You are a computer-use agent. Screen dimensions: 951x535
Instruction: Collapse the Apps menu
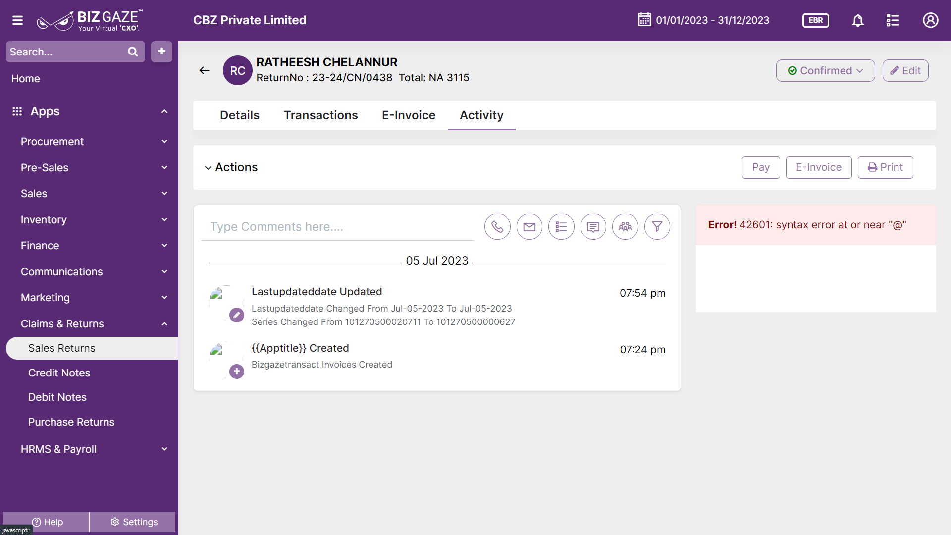[164, 111]
